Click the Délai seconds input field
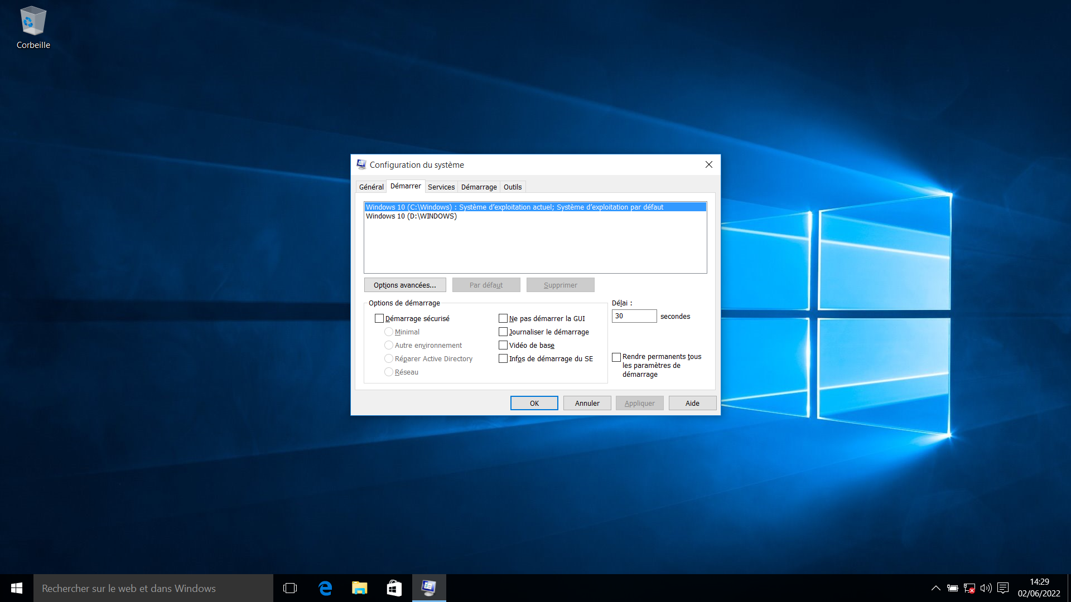Screen dimensions: 1071x602 point(634,316)
